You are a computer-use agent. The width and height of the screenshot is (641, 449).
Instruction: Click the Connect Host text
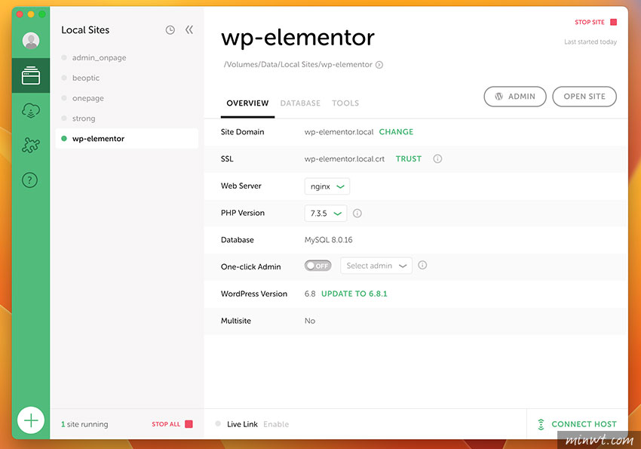(x=584, y=424)
